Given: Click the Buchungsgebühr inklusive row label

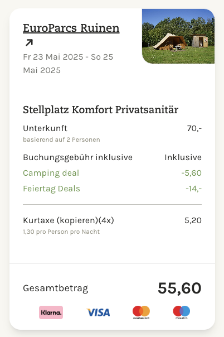Looking at the screenshot, I should 77,157.
